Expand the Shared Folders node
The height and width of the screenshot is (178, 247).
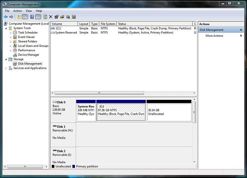[11, 42]
